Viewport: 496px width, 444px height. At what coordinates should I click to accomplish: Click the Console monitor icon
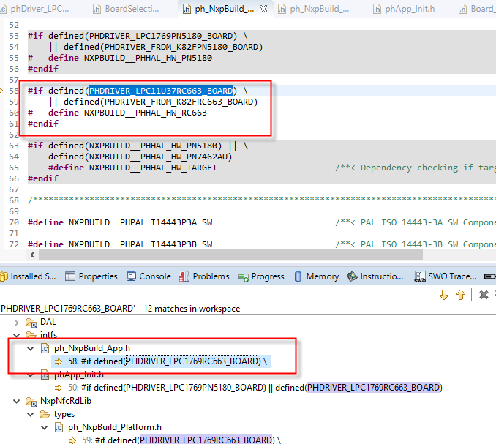coord(131,276)
